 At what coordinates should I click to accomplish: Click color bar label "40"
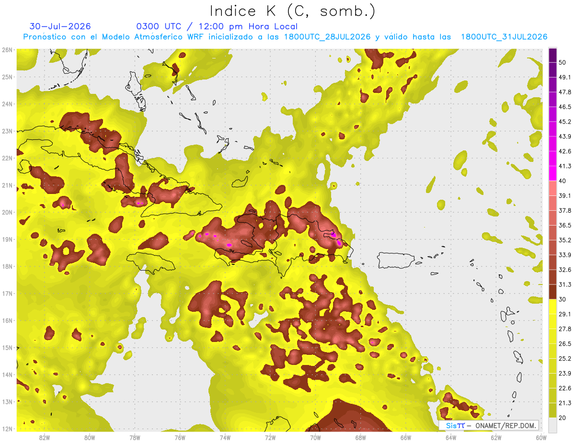(x=563, y=181)
